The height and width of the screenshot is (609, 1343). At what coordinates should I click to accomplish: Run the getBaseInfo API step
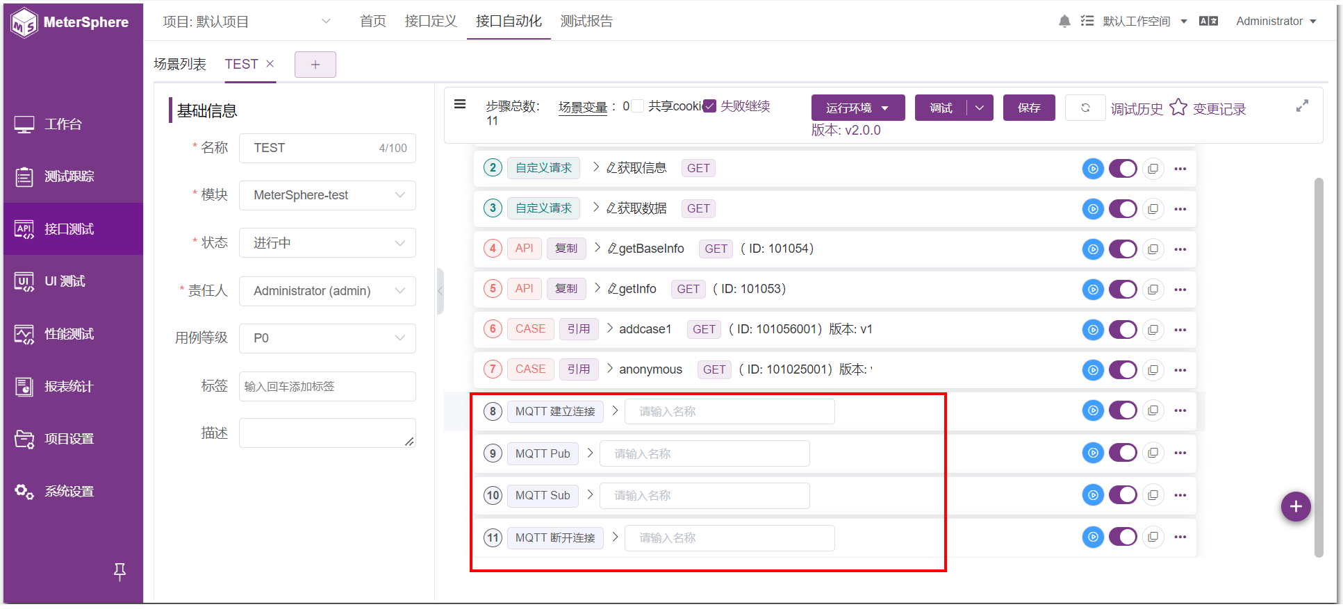[1093, 249]
